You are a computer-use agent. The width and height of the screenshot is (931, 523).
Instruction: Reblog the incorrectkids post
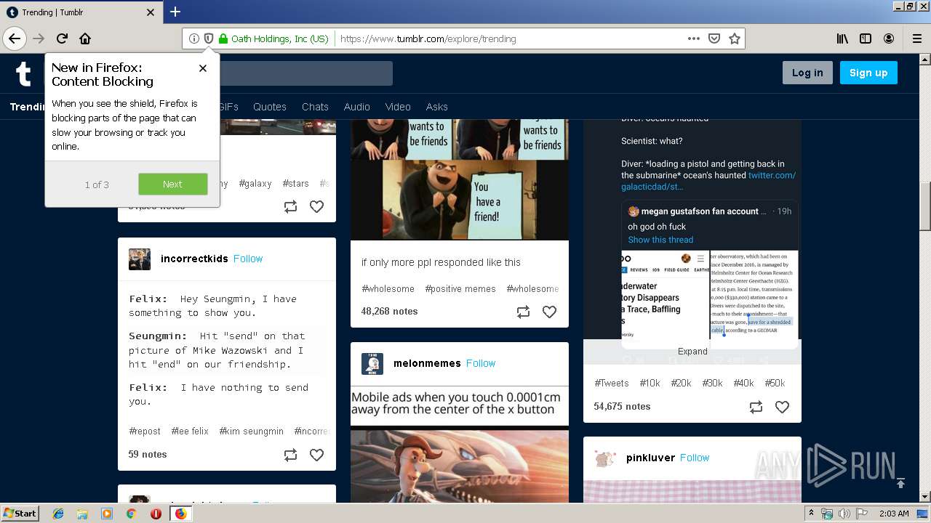(x=291, y=455)
